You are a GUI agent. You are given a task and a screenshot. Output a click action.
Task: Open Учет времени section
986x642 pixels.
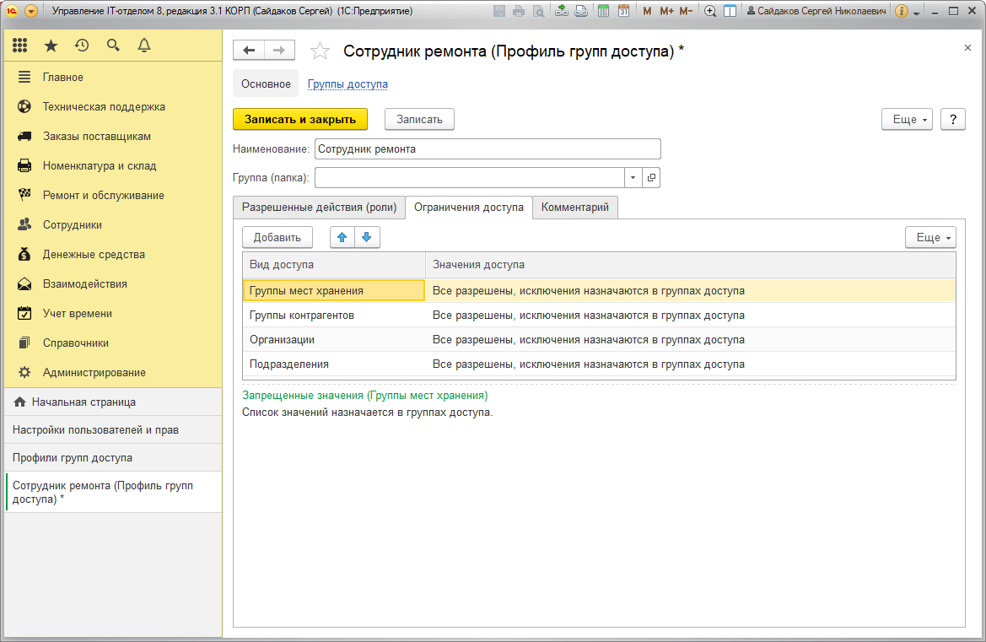click(x=113, y=314)
